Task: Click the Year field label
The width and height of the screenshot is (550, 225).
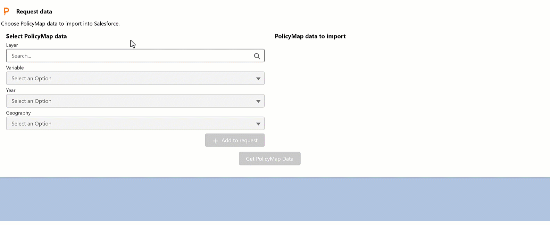Action: 11,90
